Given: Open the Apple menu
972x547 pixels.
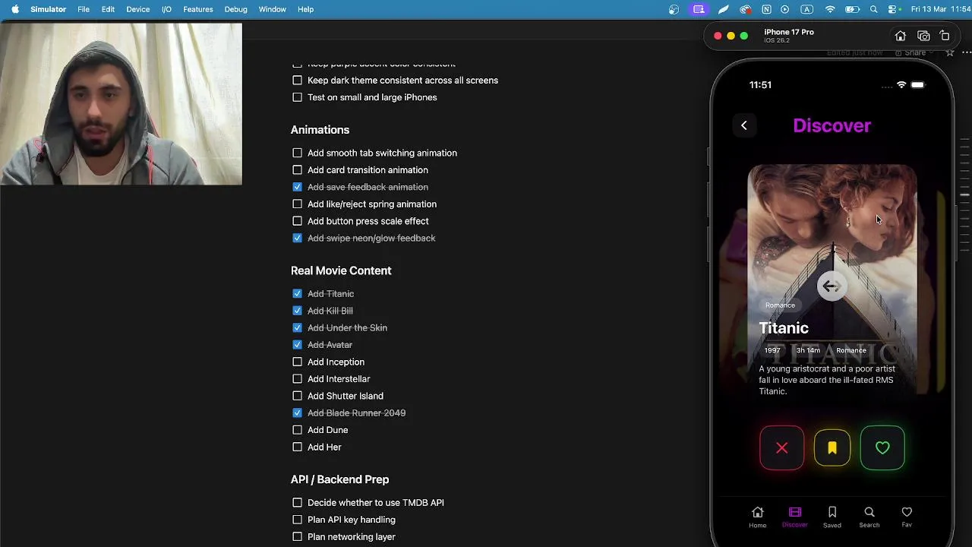Looking at the screenshot, I should coord(15,9).
